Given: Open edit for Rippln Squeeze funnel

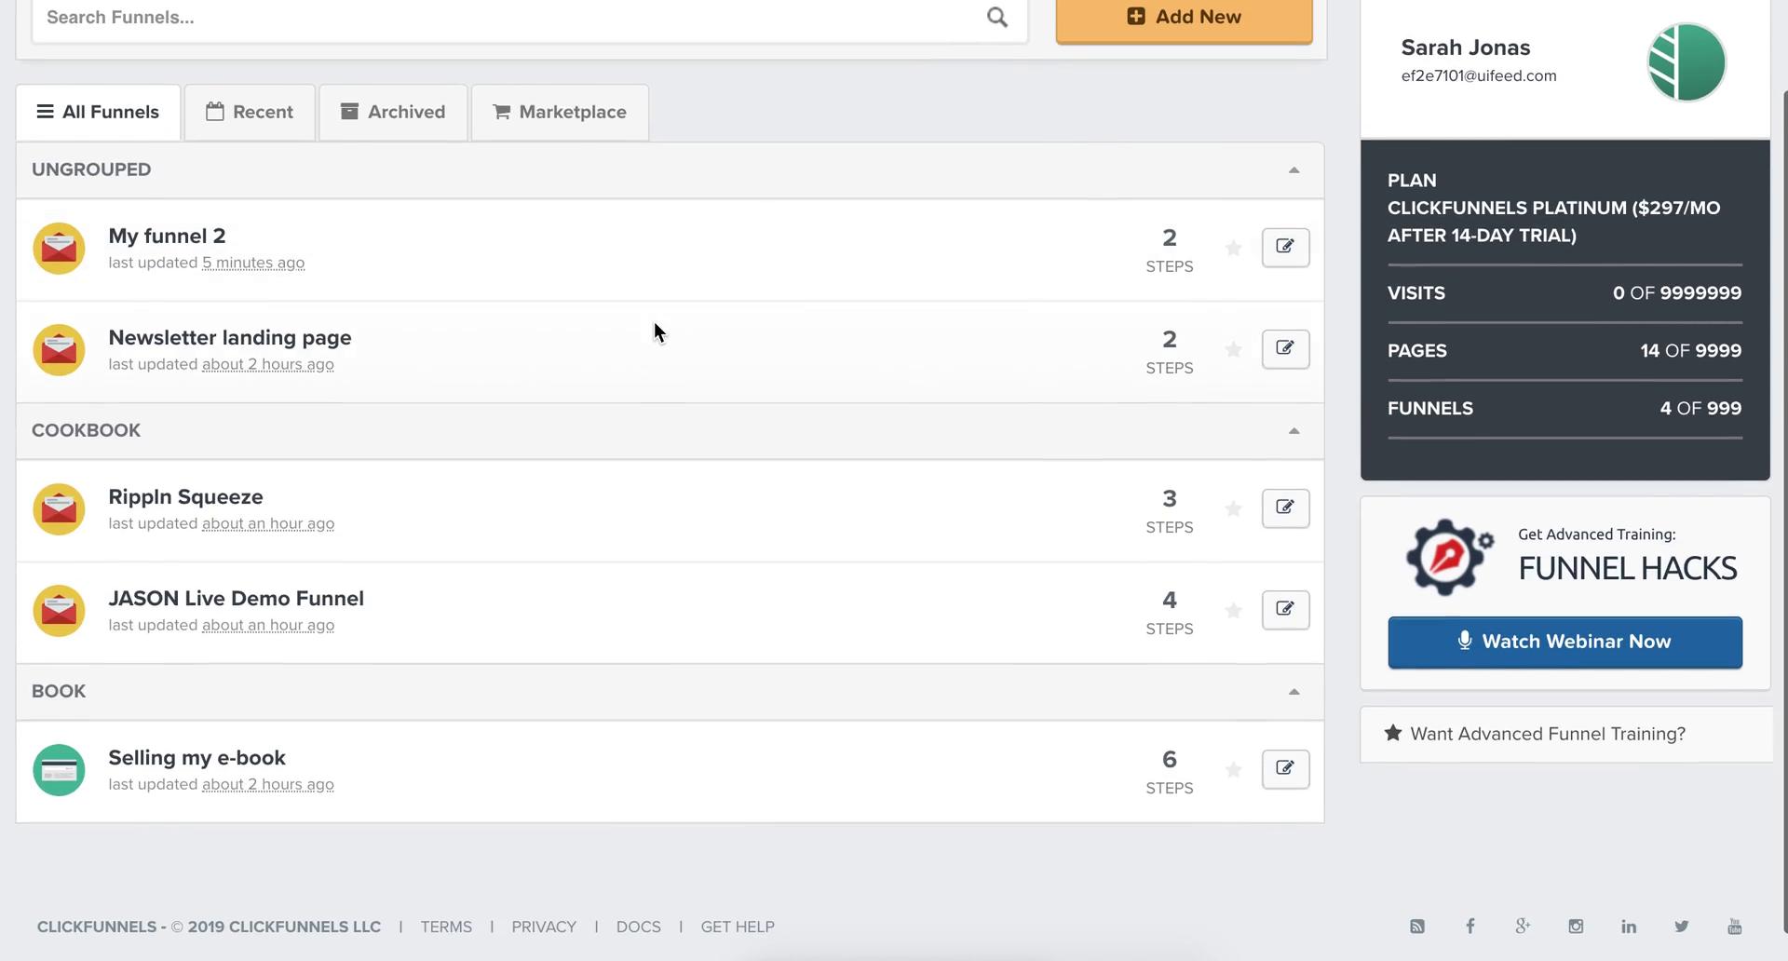Looking at the screenshot, I should 1285,508.
